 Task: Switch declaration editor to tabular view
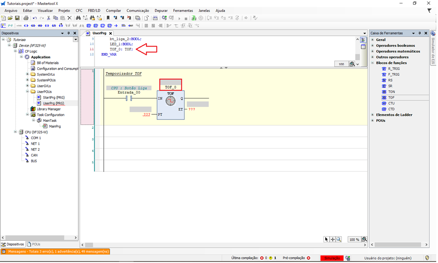363,47
